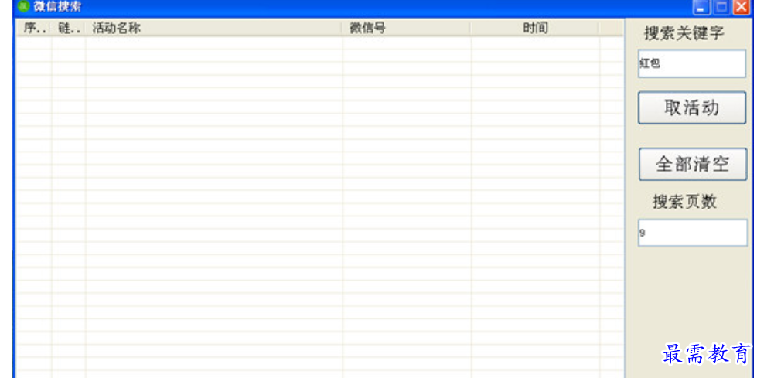Click the 搜索页数 label text
The width and height of the screenshot is (757, 378).
point(684,203)
